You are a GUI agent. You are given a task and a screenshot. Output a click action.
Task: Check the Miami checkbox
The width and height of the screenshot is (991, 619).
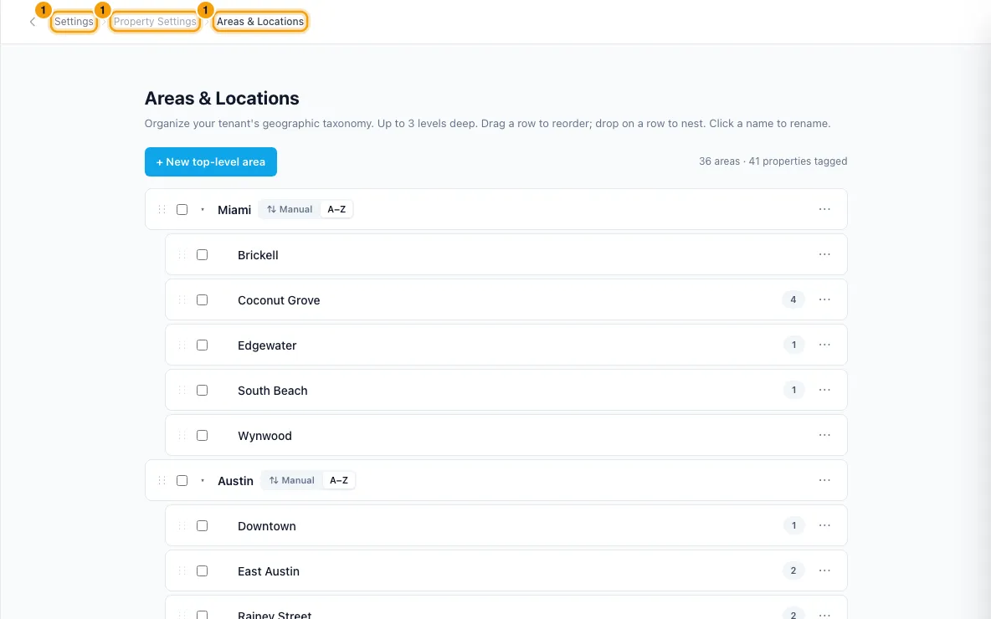(182, 209)
